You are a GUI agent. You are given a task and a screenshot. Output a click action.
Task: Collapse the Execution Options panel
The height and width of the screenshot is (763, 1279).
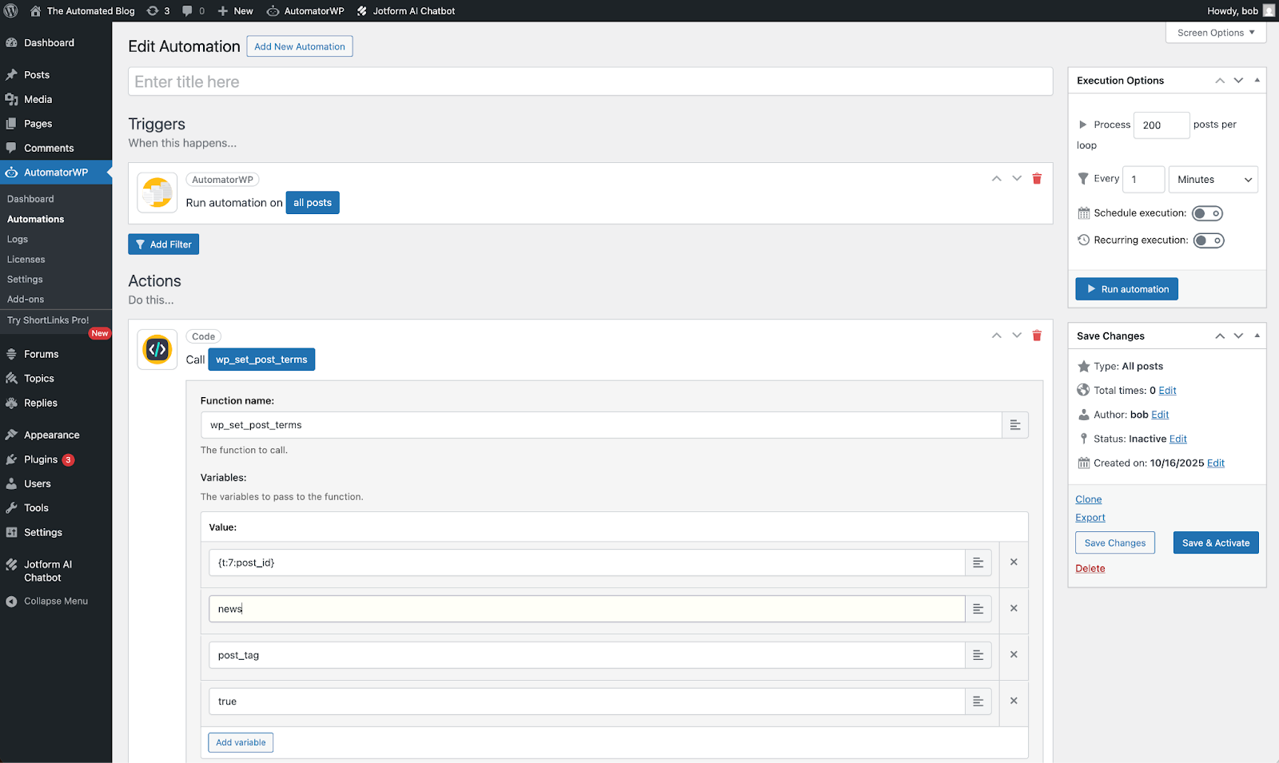(x=1257, y=80)
